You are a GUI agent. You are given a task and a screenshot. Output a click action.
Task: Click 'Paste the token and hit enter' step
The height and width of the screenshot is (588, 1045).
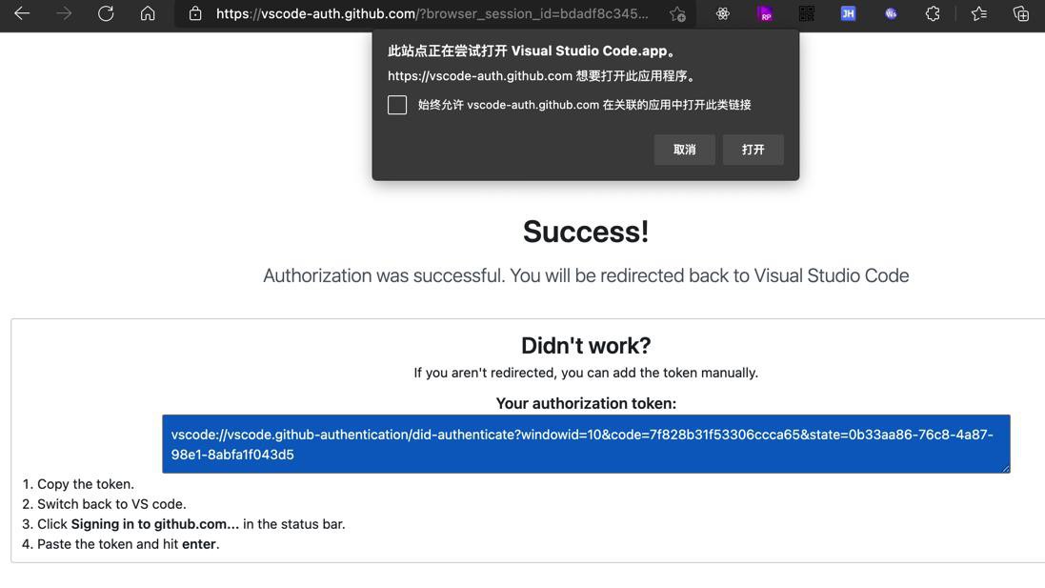[128, 544]
